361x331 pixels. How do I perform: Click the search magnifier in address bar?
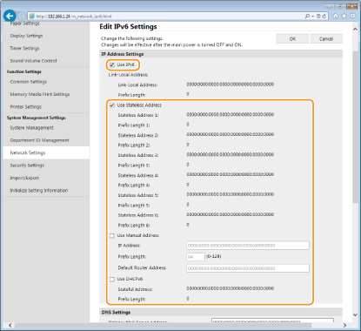[x=307, y=17]
